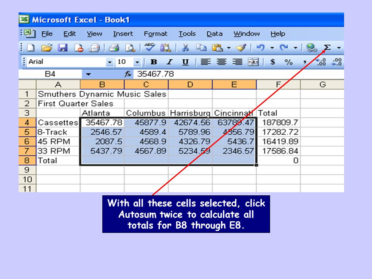This screenshot has height=279, width=372.
Task: Apply Currency Style with the dollar icon
Action: tap(272, 62)
